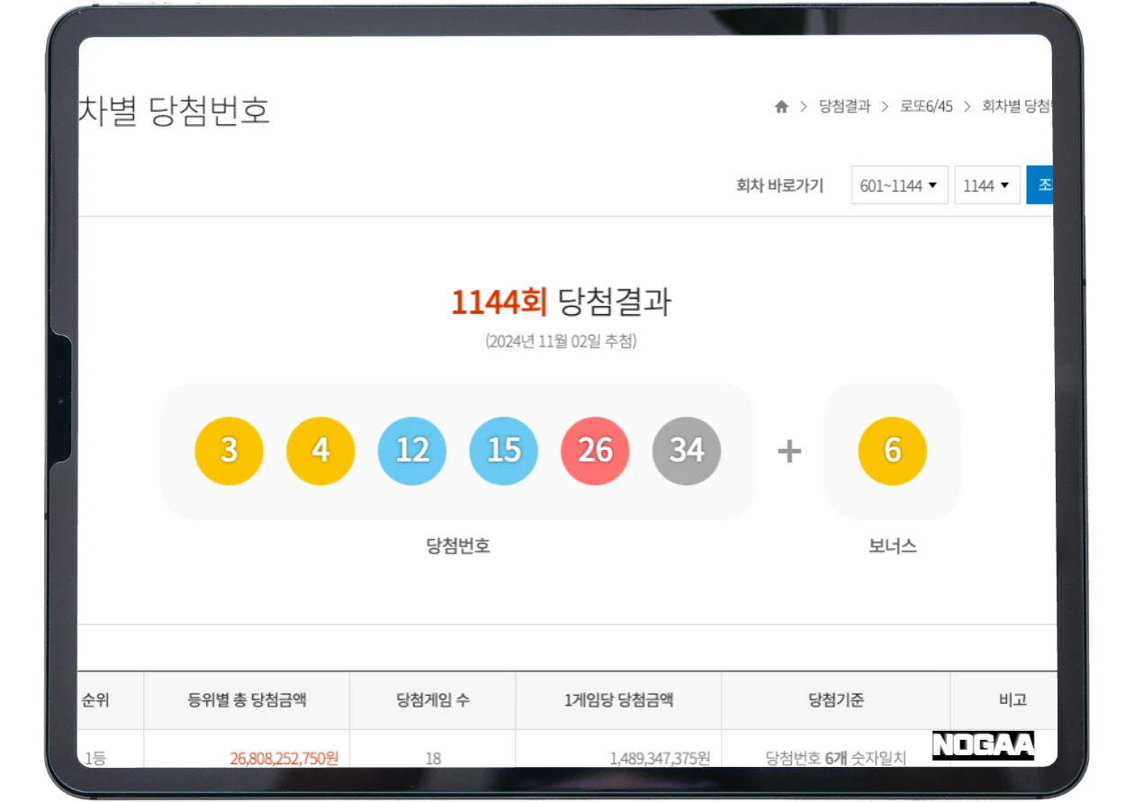The image size is (1134, 802).
Task: Select the bonus ball showing number 6
Action: 891,451
